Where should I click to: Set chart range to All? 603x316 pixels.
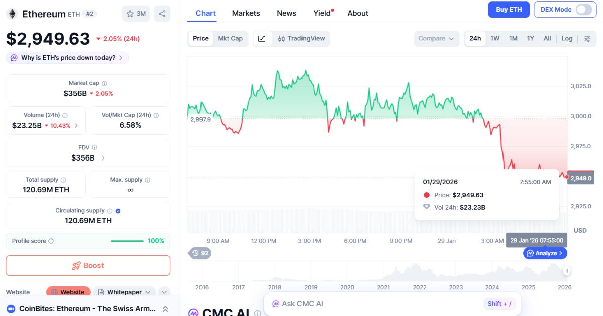(x=547, y=39)
